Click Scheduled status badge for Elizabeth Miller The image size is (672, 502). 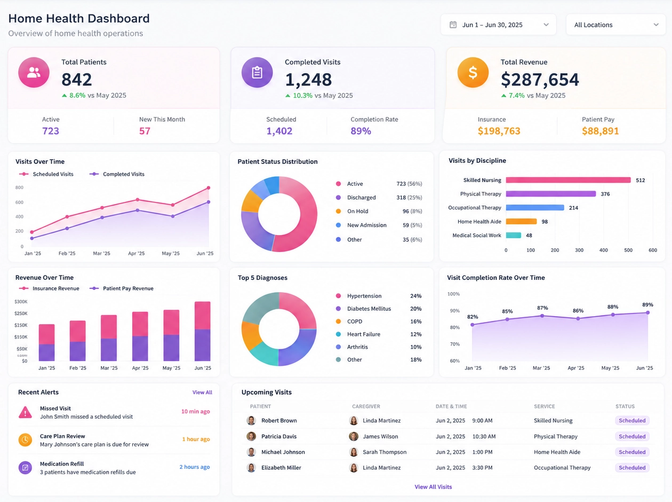632,468
